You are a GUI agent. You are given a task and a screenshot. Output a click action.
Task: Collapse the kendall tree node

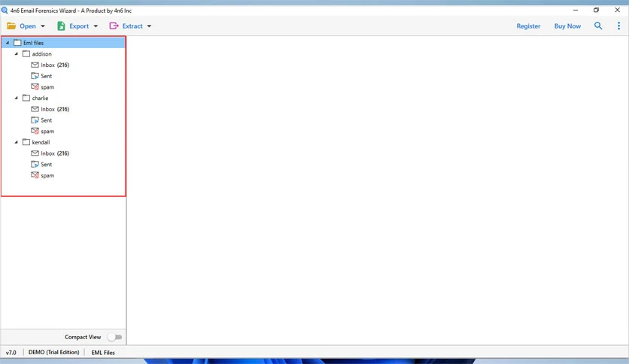coord(17,142)
